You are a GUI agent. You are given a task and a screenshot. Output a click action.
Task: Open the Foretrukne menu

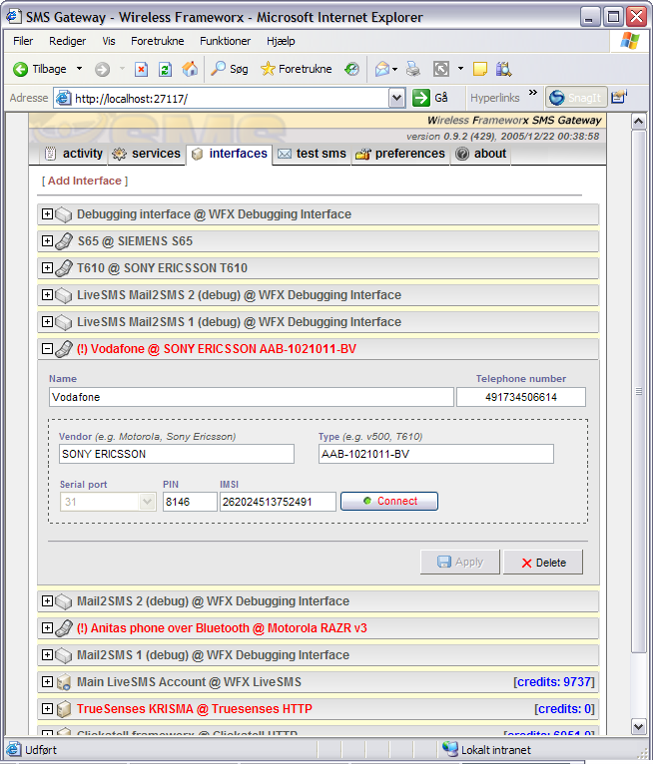pos(157,41)
